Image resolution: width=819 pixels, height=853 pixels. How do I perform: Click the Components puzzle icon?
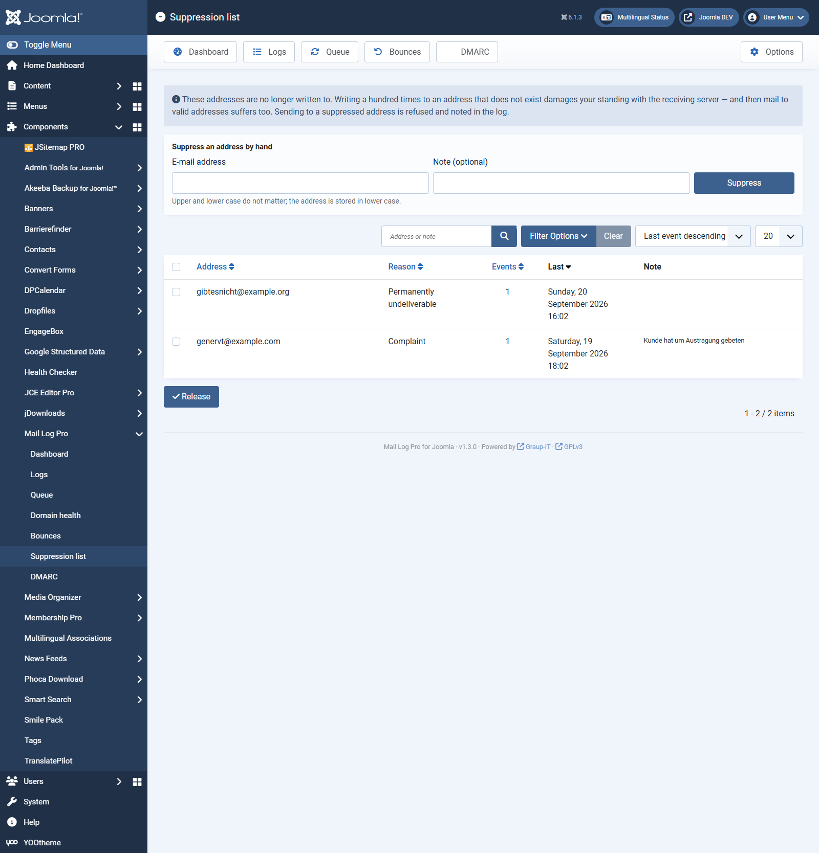tap(12, 126)
